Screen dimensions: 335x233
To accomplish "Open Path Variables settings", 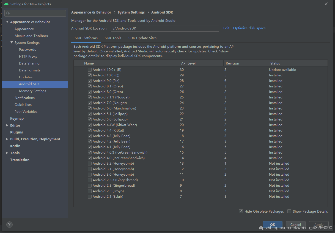I will pyautogui.click(x=26, y=112).
